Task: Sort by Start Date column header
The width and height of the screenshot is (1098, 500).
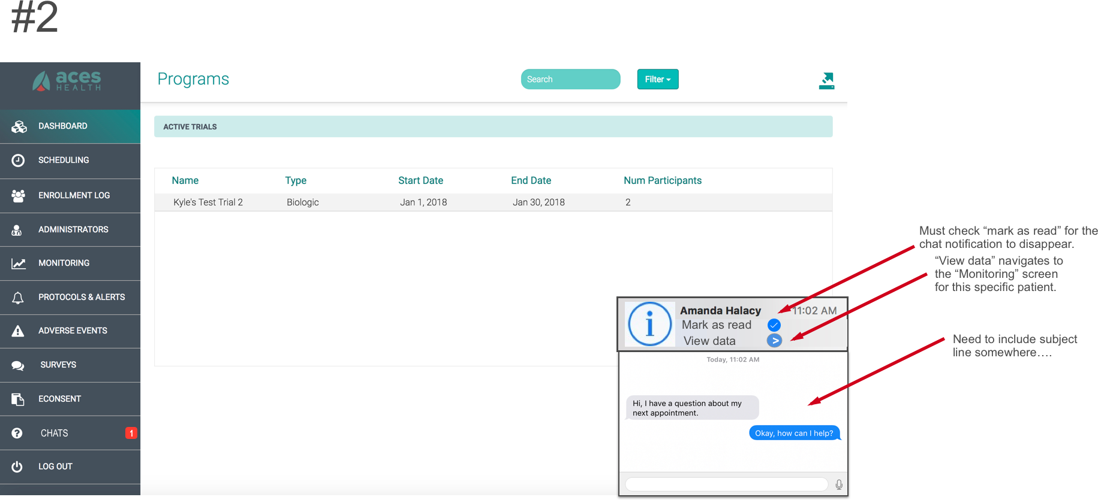Action: [420, 181]
